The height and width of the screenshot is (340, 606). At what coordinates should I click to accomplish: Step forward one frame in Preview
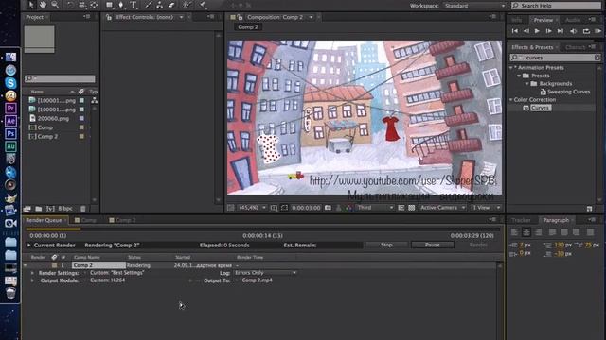[548, 31]
